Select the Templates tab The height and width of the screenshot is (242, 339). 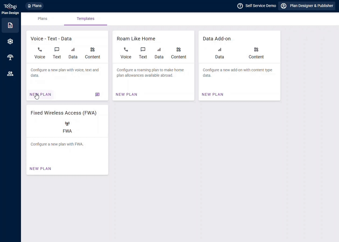(86, 19)
